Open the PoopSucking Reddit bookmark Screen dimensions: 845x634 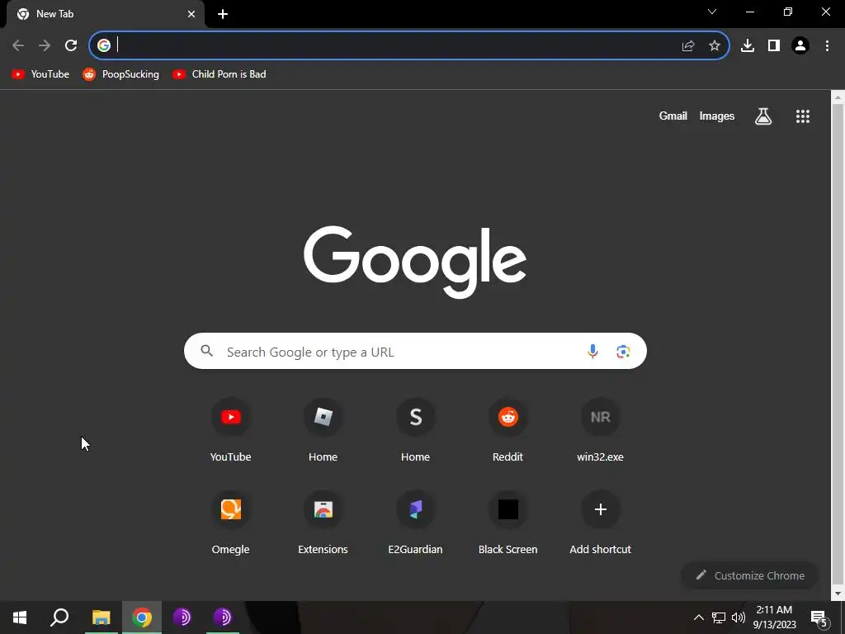[x=120, y=74]
